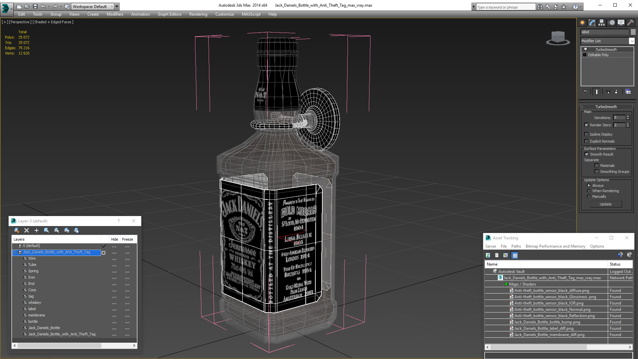Switch Asset Tracking to table view icon
Screen dimensions: 638x359
[x=515, y=255]
